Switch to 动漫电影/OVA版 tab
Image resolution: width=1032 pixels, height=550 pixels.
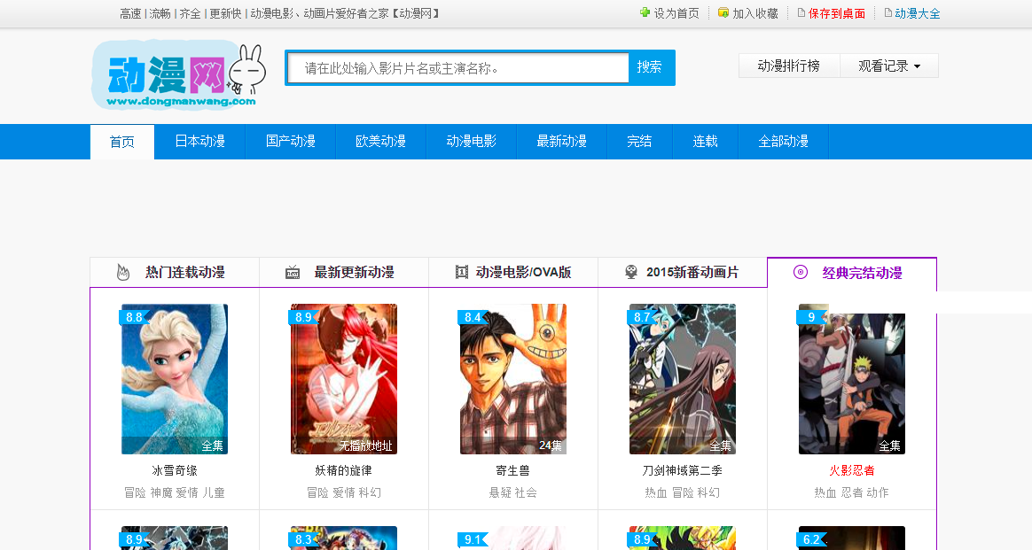tap(513, 272)
